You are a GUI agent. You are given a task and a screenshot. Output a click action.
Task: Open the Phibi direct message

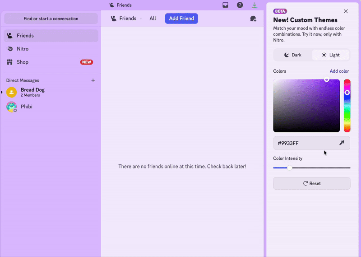pyautogui.click(x=51, y=107)
